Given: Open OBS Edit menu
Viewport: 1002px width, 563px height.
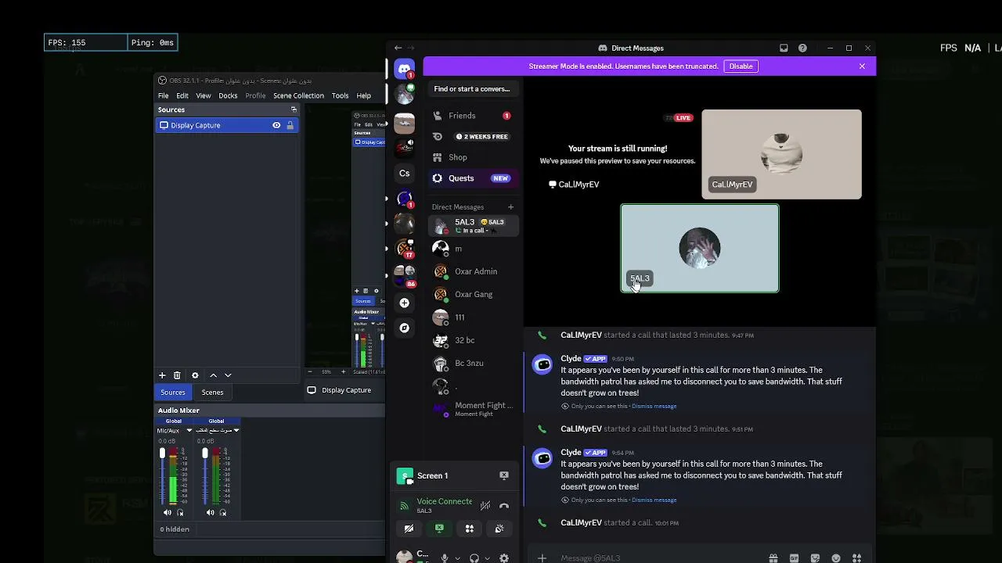Looking at the screenshot, I should (182, 95).
